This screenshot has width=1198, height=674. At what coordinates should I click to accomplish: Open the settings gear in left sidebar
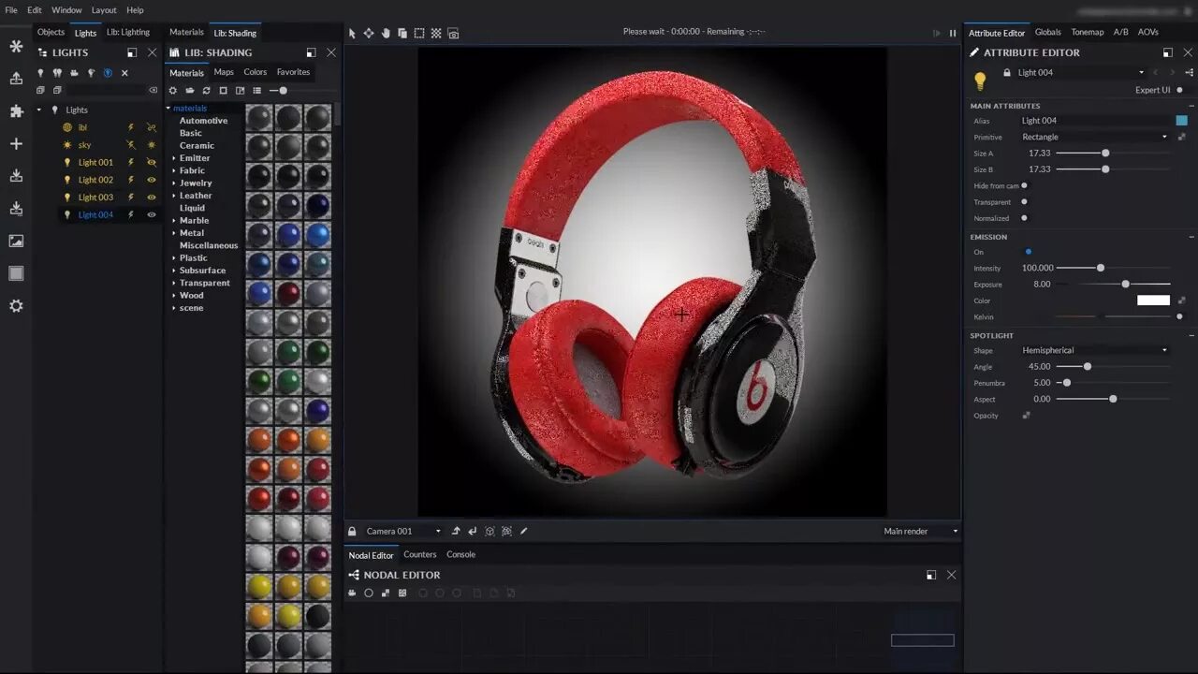click(x=16, y=305)
